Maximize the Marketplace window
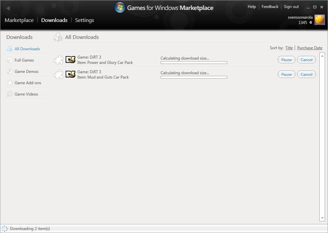 pos(315,7)
